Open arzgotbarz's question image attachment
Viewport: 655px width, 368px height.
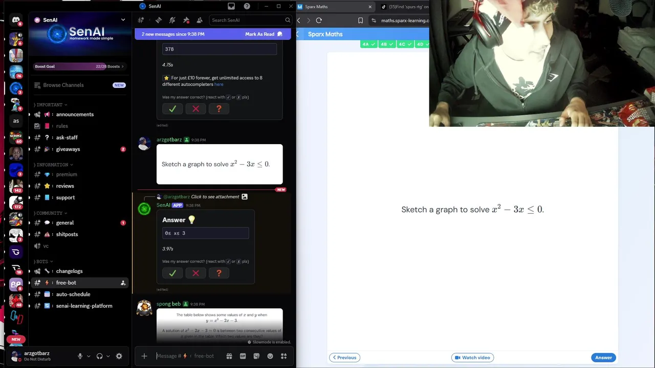point(220,164)
